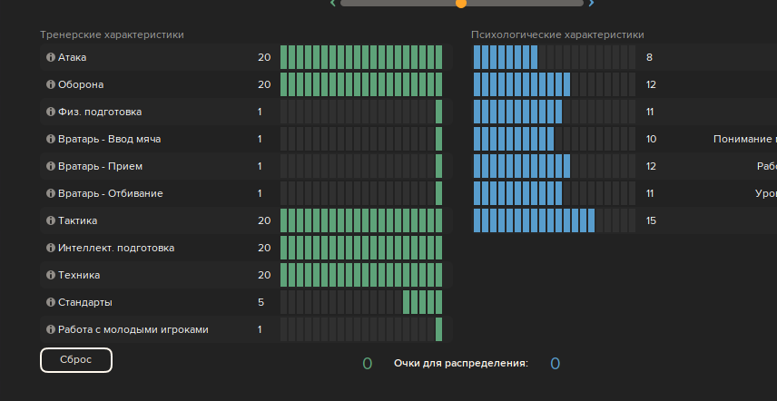
Task: Select the Стандарты label
Action: tap(84, 302)
